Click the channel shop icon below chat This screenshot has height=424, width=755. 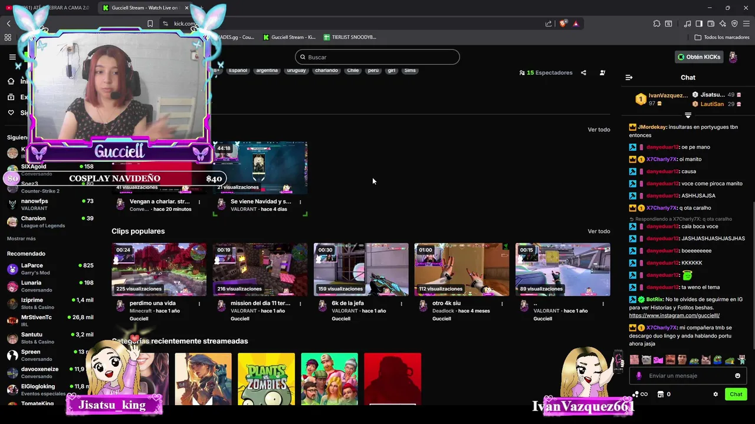click(661, 394)
